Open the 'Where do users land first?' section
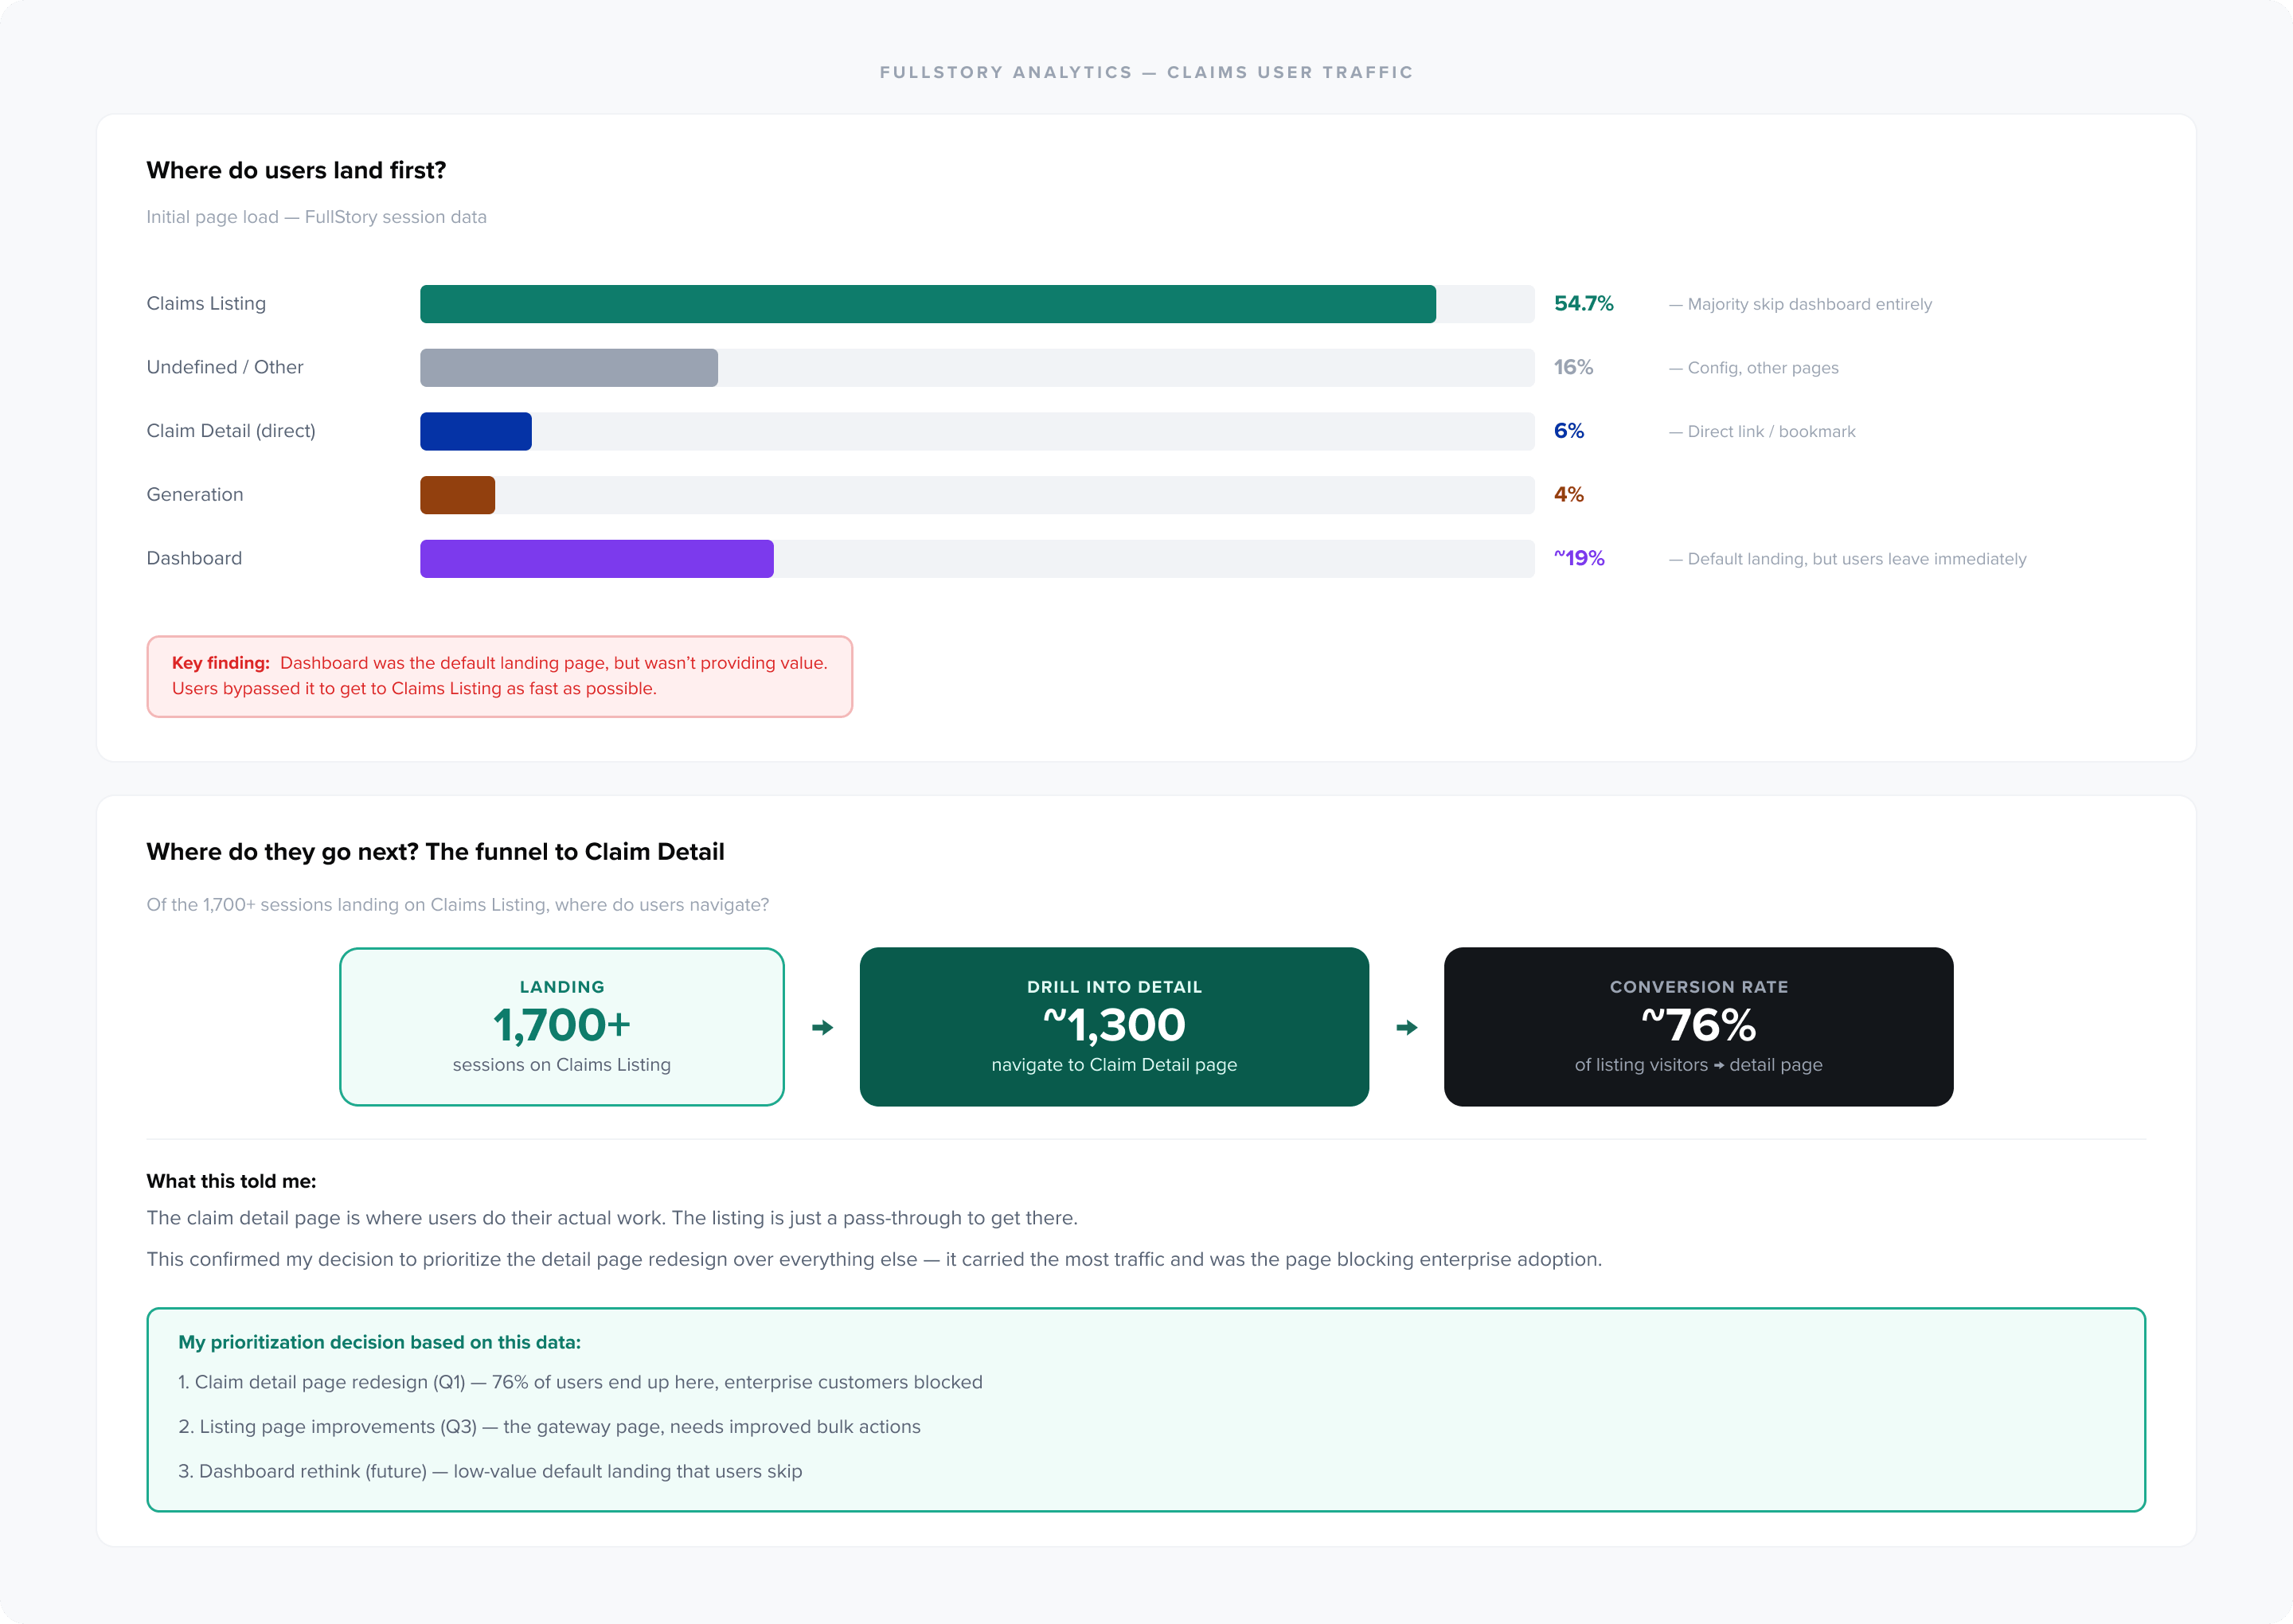 click(x=297, y=170)
